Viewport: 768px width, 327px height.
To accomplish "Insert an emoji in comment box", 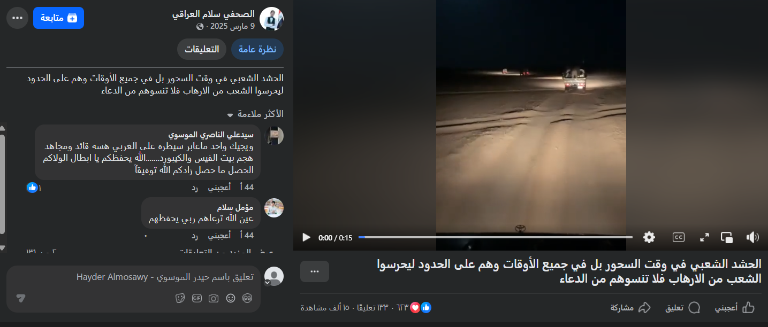I will [x=231, y=298].
